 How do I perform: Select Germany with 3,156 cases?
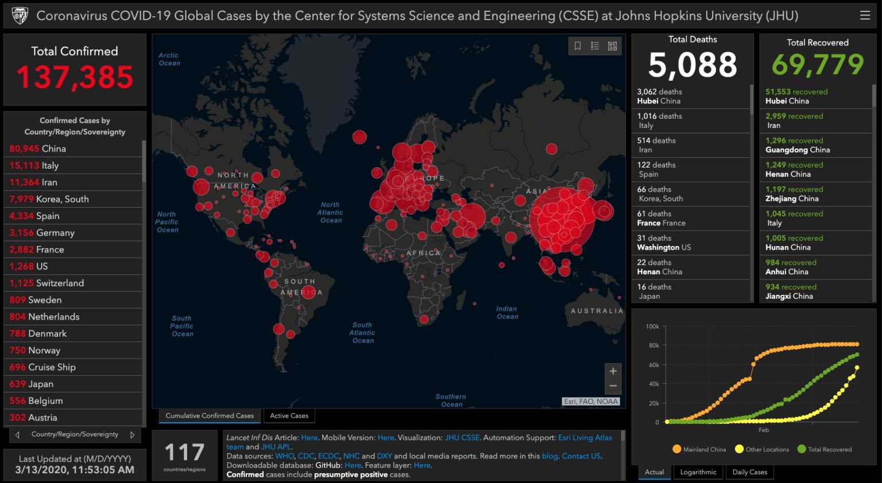(x=73, y=233)
